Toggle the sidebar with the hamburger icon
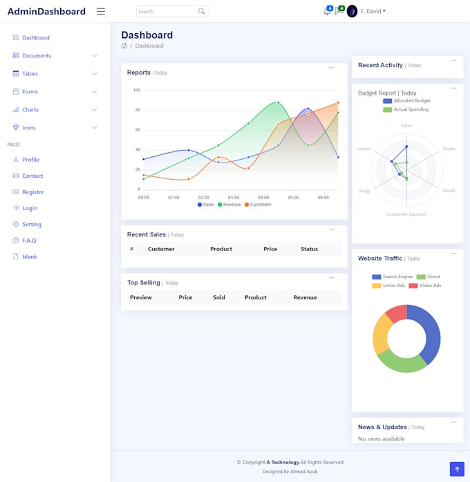470x482 pixels. (101, 11)
